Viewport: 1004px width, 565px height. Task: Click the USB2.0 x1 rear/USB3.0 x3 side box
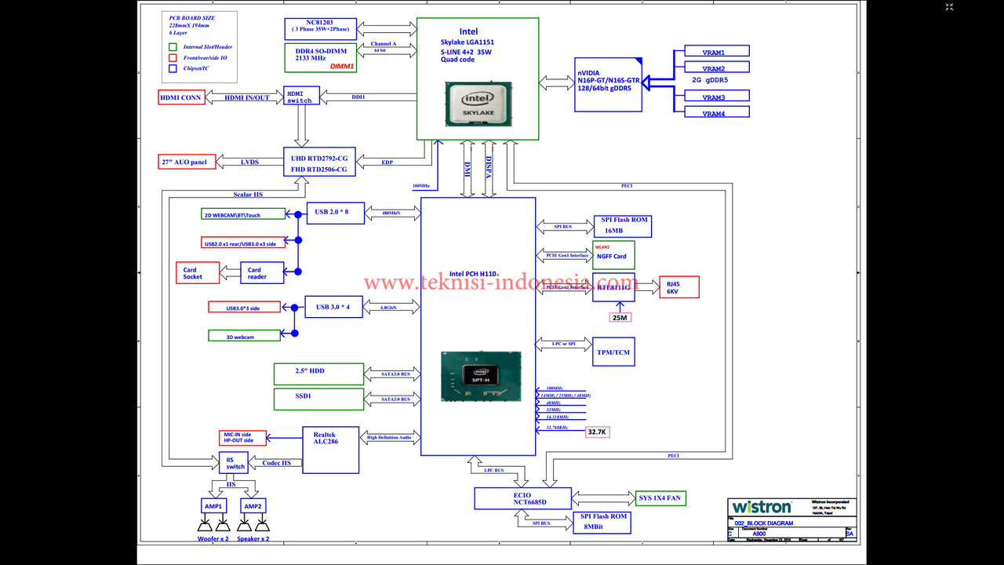[x=242, y=242]
